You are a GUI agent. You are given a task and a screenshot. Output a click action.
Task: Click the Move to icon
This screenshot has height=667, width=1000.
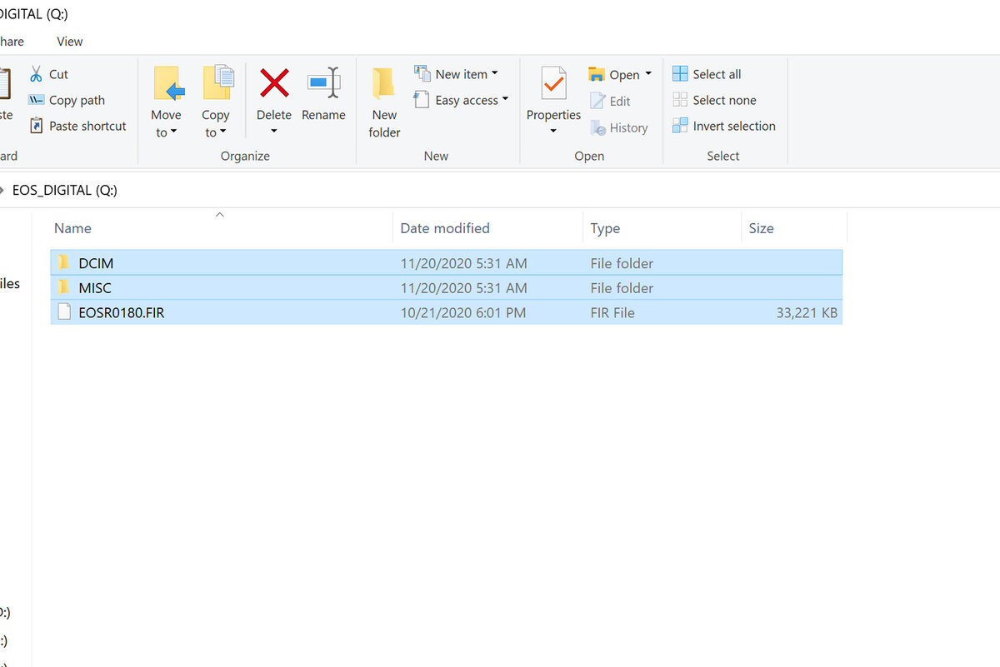click(167, 100)
